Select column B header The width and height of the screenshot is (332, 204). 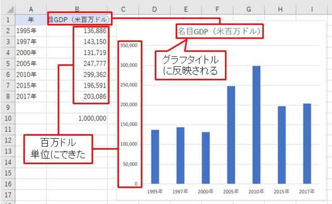click(77, 9)
